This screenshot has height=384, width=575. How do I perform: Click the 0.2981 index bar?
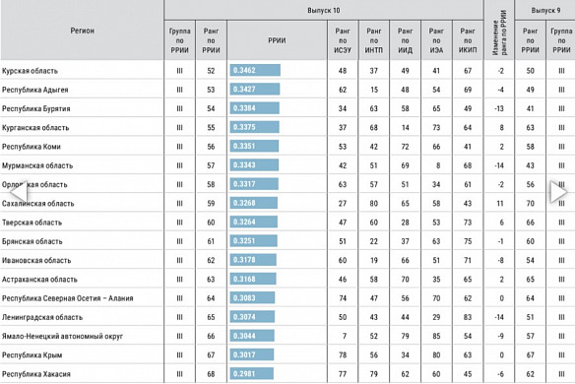coord(252,374)
